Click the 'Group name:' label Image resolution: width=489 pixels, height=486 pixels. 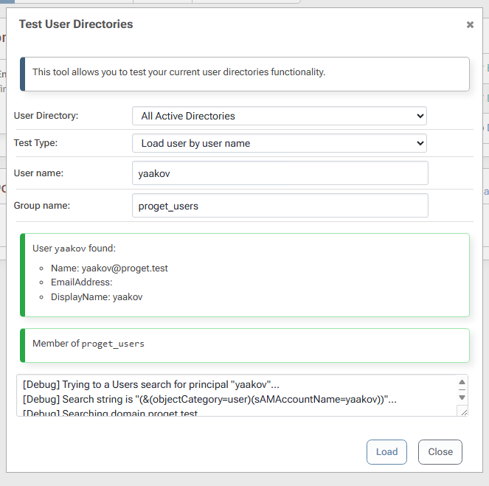pos(42,206)
